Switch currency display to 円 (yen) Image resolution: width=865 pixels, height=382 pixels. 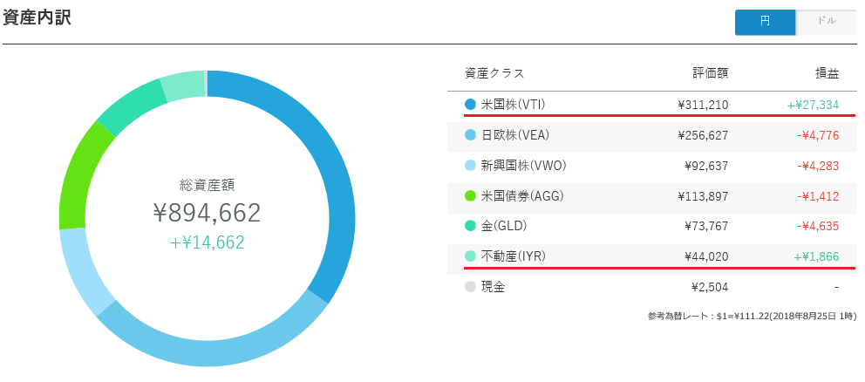[x=765, y=22]
